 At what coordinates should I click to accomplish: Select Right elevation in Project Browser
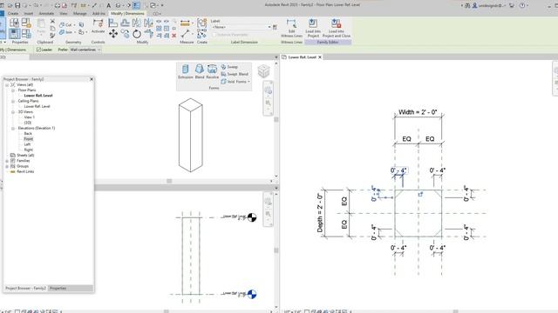coord(29,150)
